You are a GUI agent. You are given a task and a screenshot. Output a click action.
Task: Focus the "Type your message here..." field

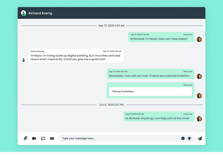coord(127,138)
